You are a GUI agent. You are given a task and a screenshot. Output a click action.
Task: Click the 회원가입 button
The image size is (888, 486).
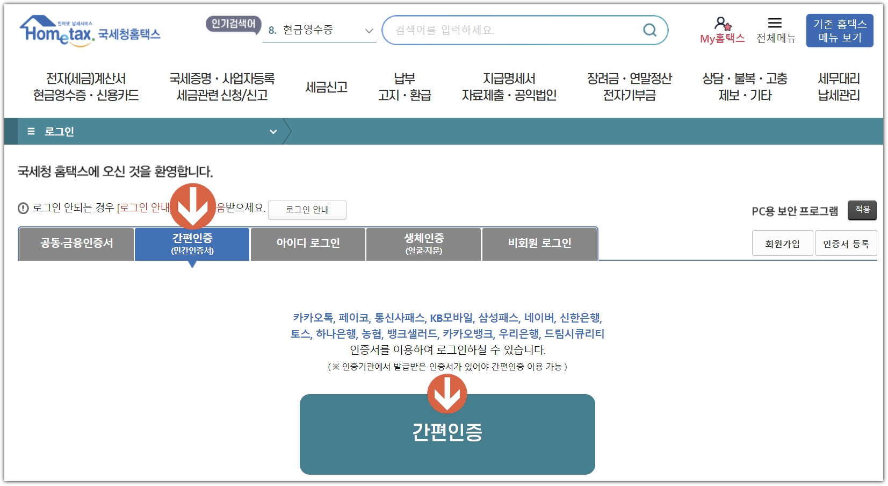tap(782, 244)
